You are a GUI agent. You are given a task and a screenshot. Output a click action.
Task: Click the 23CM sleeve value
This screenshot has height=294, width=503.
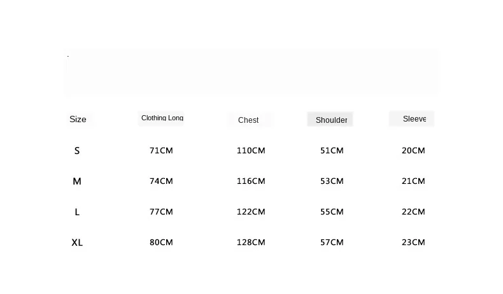coord(413,242)
